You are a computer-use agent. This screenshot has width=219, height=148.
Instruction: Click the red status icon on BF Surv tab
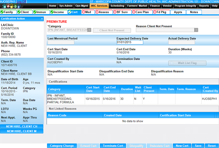coord(115,12)
